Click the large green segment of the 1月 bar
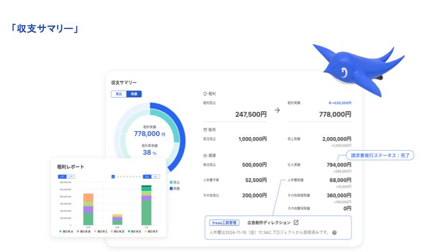This screenshot has width=448, height=252. point(146,213)
